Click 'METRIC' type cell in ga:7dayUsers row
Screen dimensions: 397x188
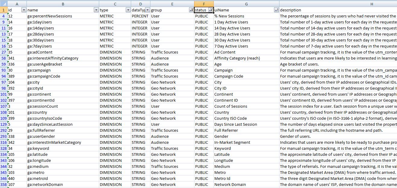tap(115, 46)
